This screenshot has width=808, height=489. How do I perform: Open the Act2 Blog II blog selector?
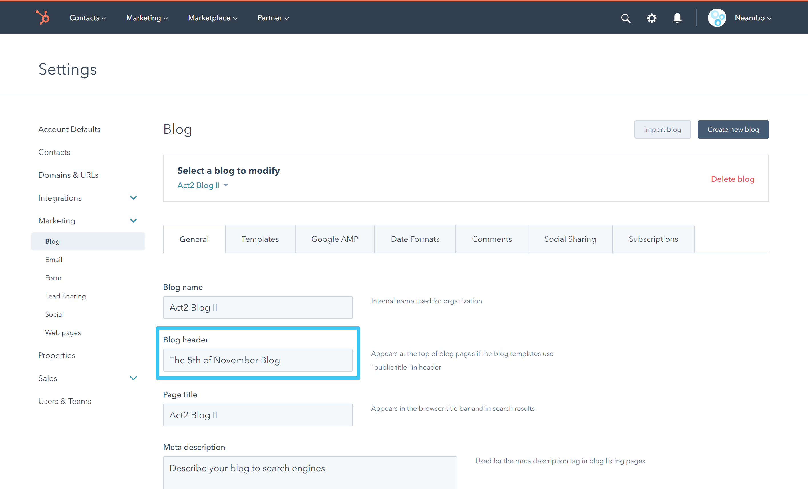(202, 185)
